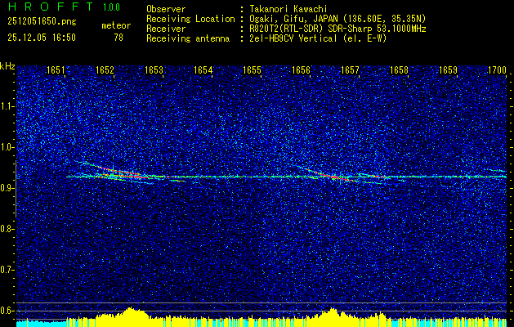Click the 1651 time marker
Screen dimensions: 514x327
[x=56, y=70]
